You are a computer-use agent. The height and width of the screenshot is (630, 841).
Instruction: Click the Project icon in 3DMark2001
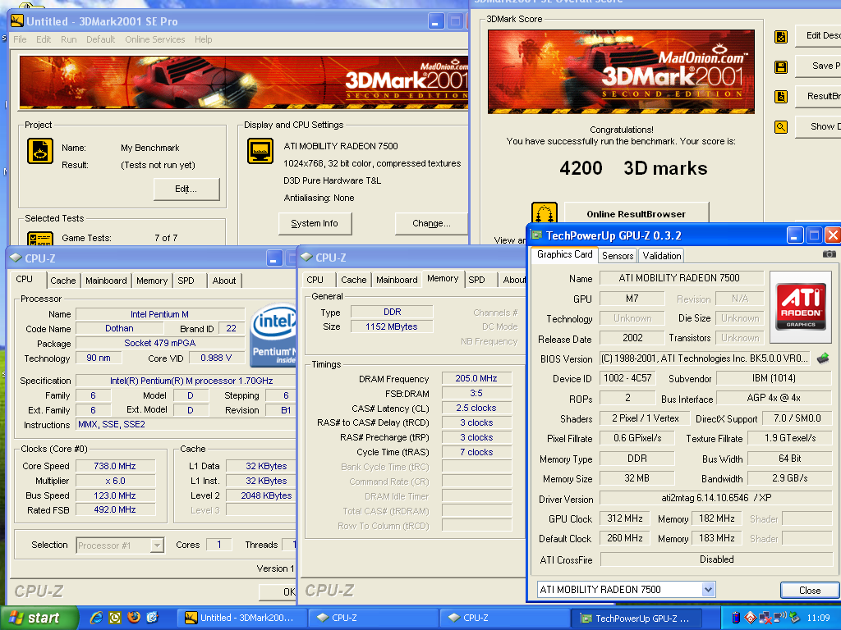40,151
